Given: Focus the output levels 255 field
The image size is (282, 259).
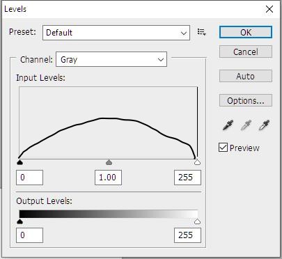Looking at the screenshot, I should 187,235.
